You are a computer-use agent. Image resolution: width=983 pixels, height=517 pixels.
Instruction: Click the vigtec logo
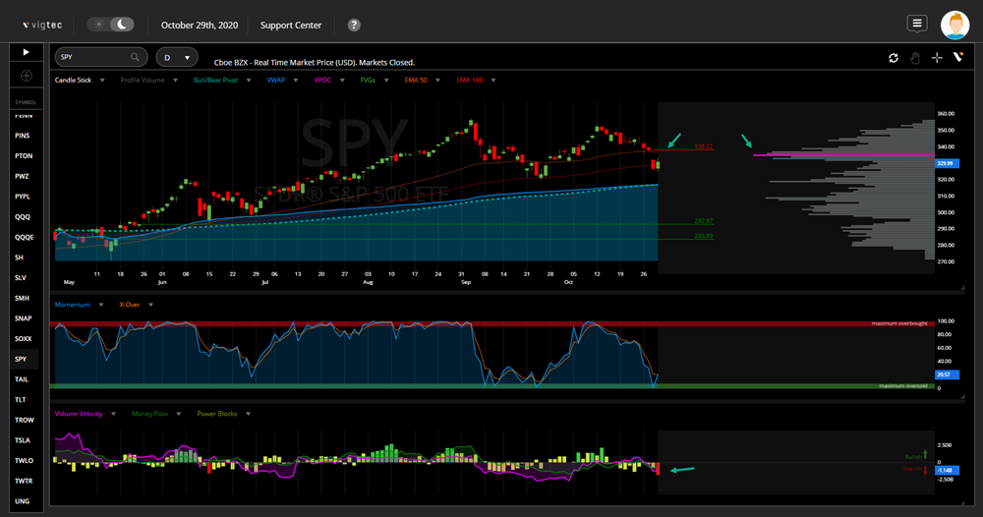(41, 25)
